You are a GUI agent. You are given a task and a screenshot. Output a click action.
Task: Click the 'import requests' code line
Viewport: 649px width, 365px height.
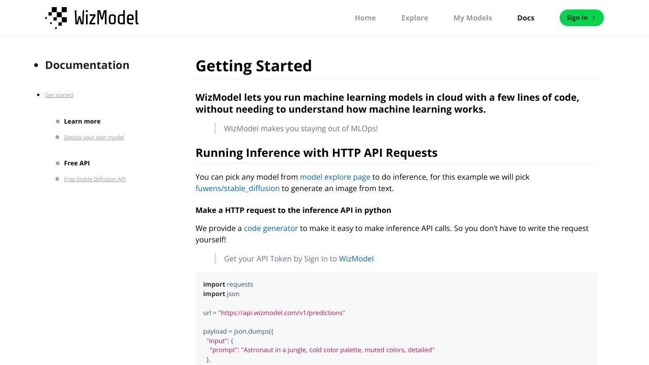[x=228, y=284]
